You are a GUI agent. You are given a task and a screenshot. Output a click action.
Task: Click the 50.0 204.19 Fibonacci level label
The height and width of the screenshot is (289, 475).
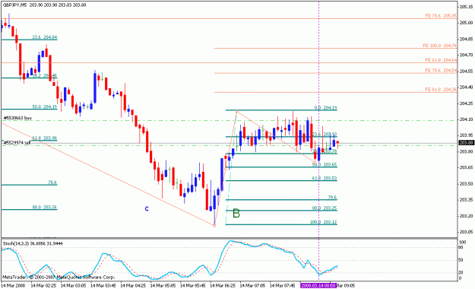[45, 106]
